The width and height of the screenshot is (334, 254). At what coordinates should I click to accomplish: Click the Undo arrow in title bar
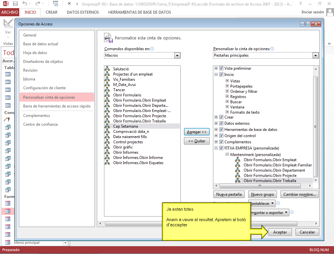(25, 3)
